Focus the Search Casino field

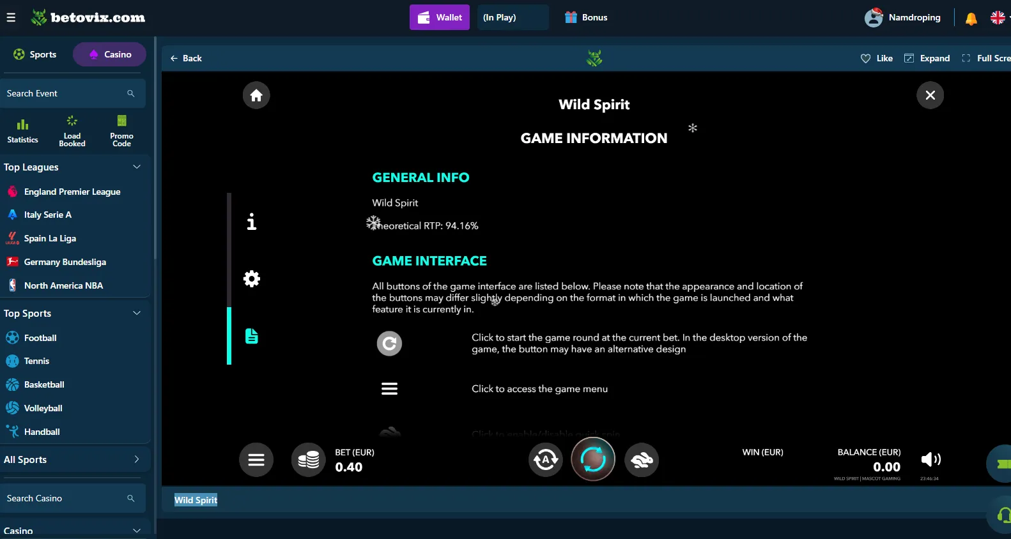point(72,498)
